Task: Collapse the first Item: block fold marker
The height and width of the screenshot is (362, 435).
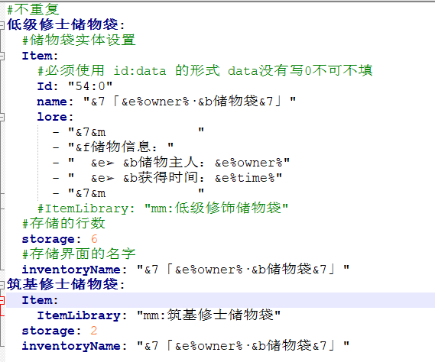Action: [x=2, y=56]
